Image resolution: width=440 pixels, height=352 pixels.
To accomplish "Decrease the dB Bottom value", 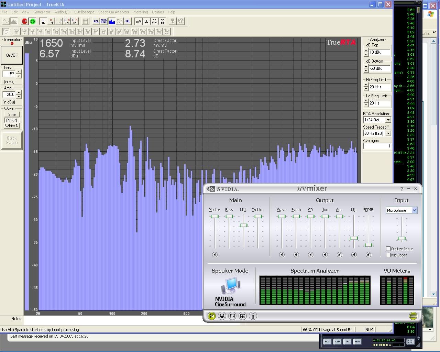I will click(366, 70).
